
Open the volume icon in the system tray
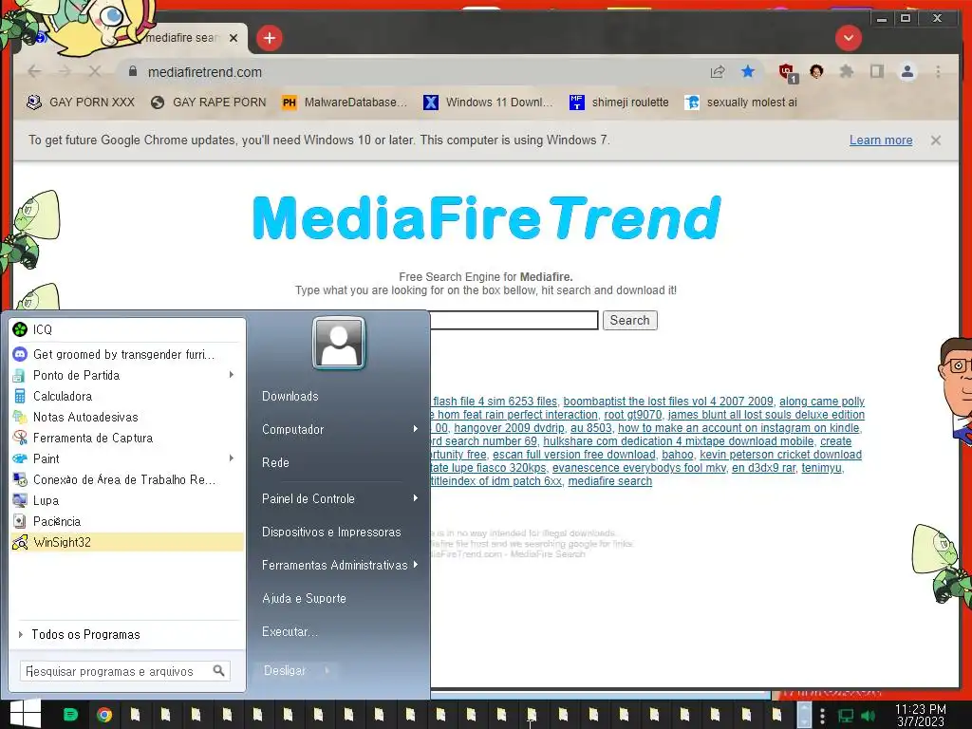tap(868, 716)
